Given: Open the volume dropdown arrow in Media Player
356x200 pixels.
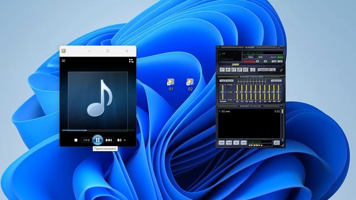Looking at the screenshot, I should click(x=125, y=141).
